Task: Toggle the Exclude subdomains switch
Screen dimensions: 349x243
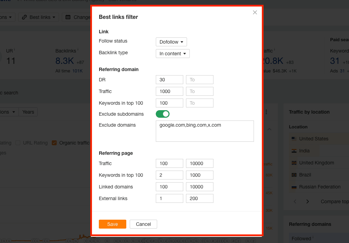Action: coord(163,114)
